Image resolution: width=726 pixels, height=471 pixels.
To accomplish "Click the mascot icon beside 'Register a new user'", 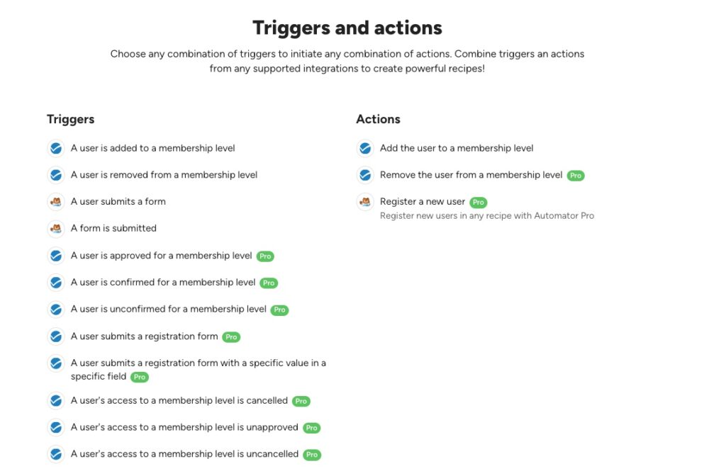I will coord(365,202).
